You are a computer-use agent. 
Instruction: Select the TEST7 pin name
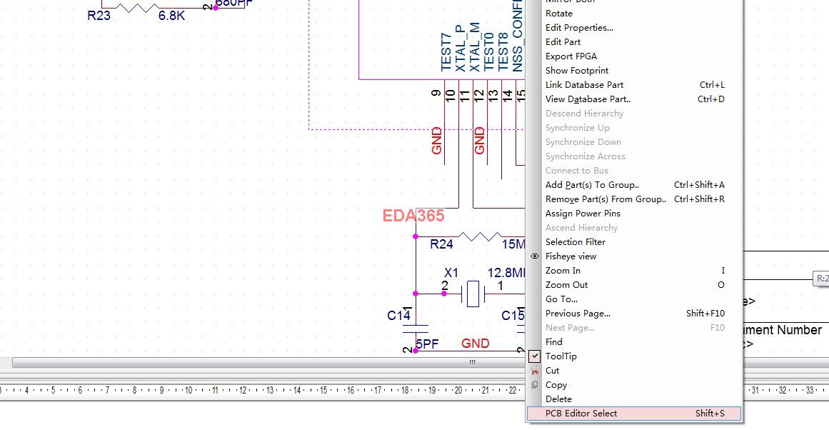point(446,52)
